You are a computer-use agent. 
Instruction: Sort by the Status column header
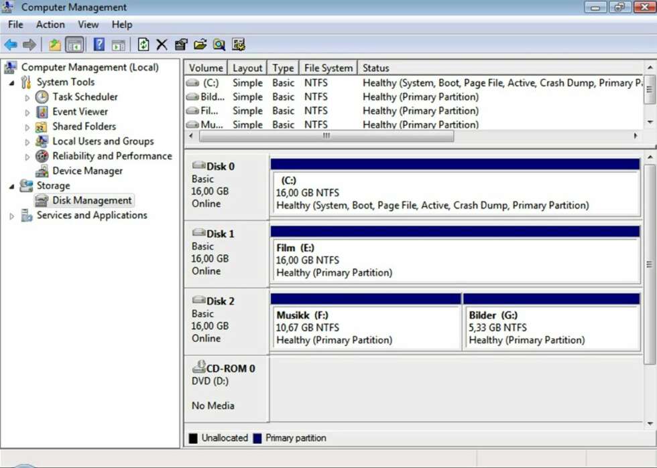pos(501,68)
